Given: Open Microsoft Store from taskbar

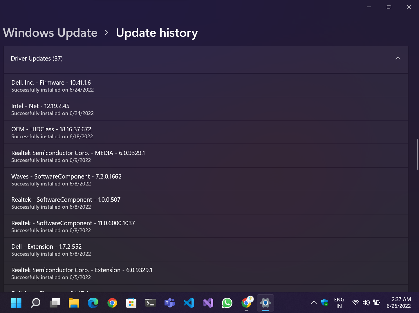Looking at the screenshot, I should click(131, 303).
